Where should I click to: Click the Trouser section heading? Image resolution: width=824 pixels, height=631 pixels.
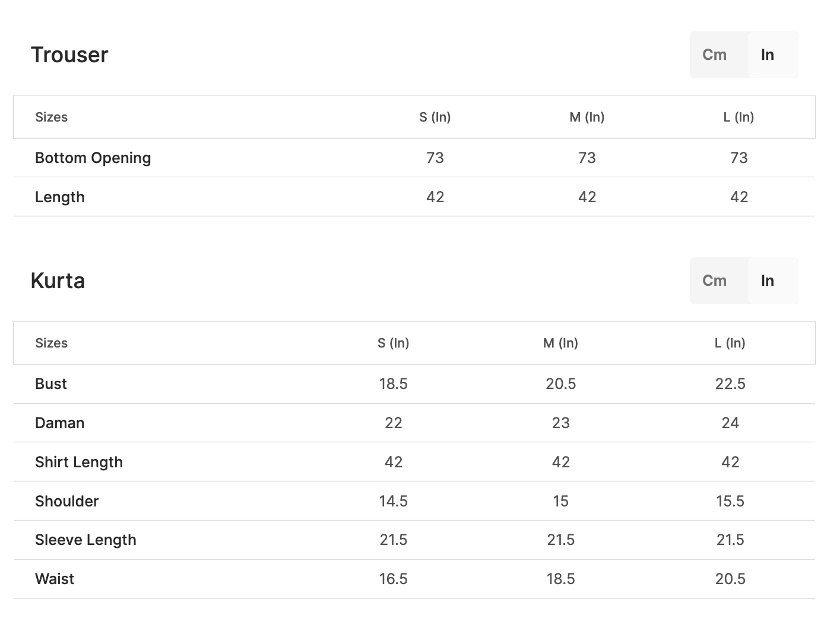tap(69, 55)
